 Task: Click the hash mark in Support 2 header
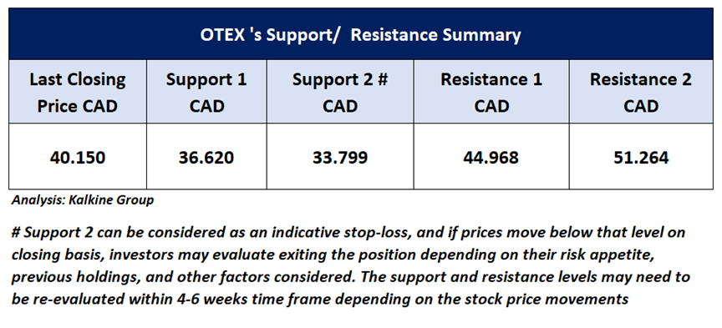pyautogui.click(x=382, y=79)
